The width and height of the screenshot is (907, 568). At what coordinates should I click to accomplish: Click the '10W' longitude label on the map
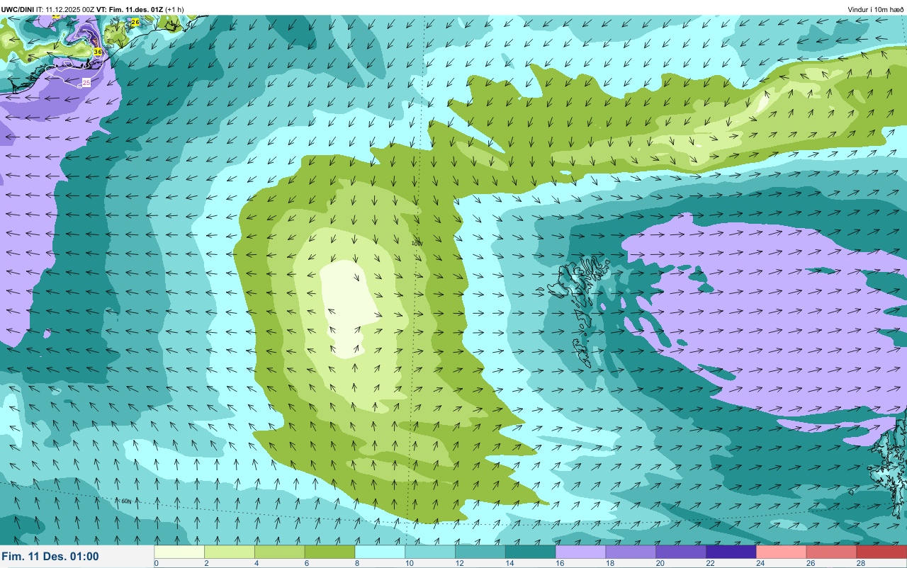coord(417,244)
